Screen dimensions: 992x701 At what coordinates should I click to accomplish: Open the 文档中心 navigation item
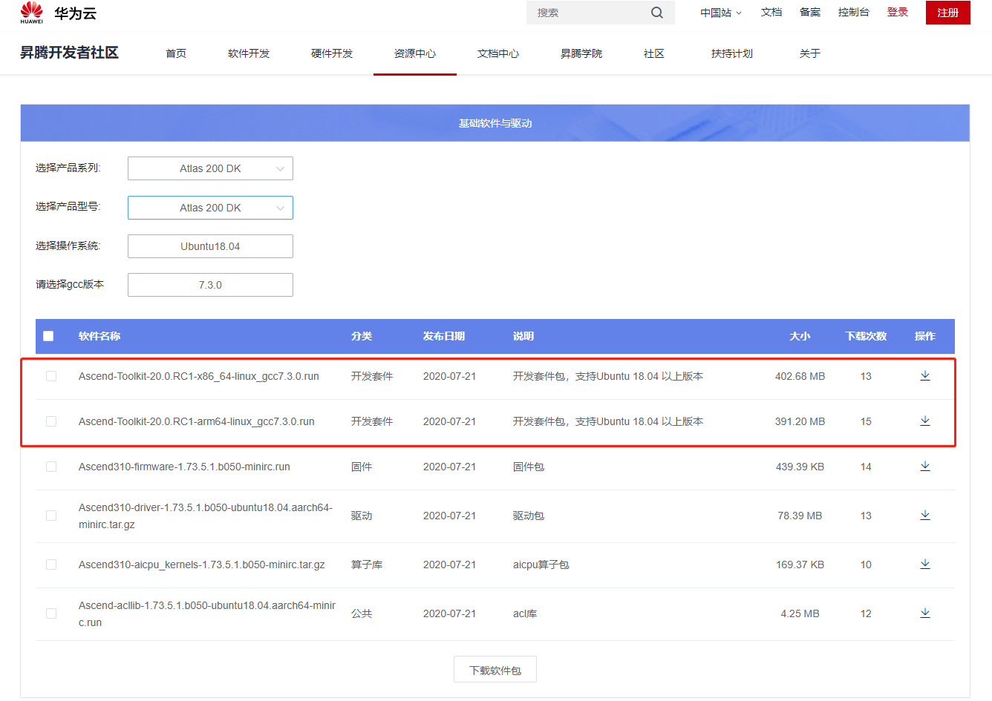click(498, 53)
